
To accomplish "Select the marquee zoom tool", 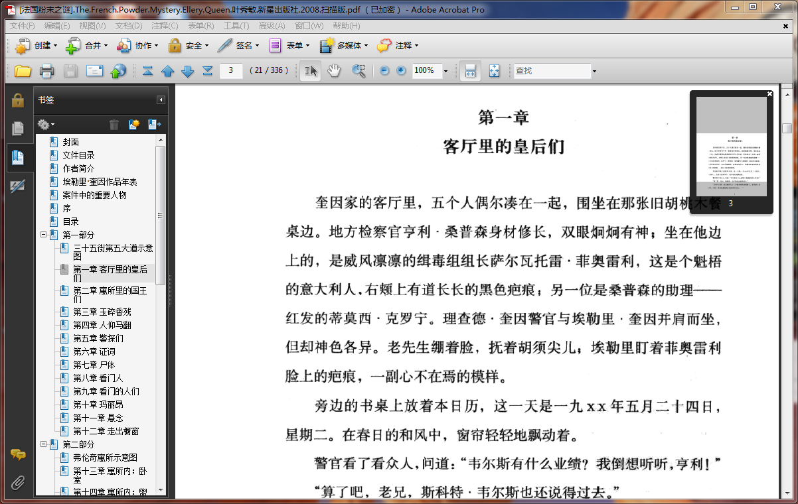I will (359, 71).
